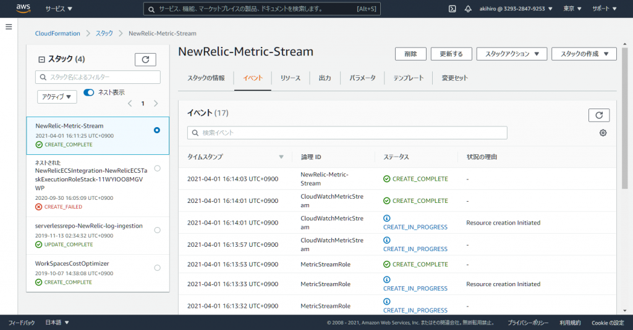Open the CloudFormation breadcrumb link
The width and height of the screenshot is (633, 330).
(57, 33)
